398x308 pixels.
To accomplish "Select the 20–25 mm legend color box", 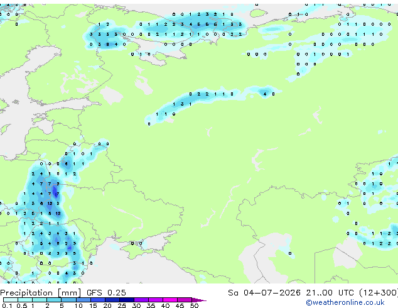I will pos(112,300).
